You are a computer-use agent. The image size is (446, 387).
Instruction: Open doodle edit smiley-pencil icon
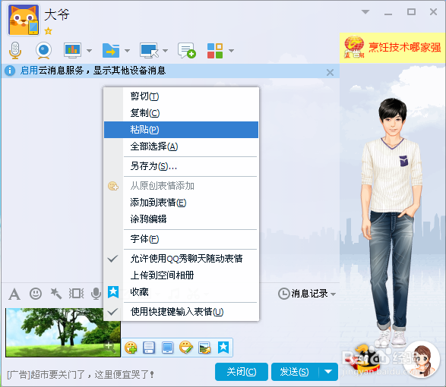(x=186, y=348)
